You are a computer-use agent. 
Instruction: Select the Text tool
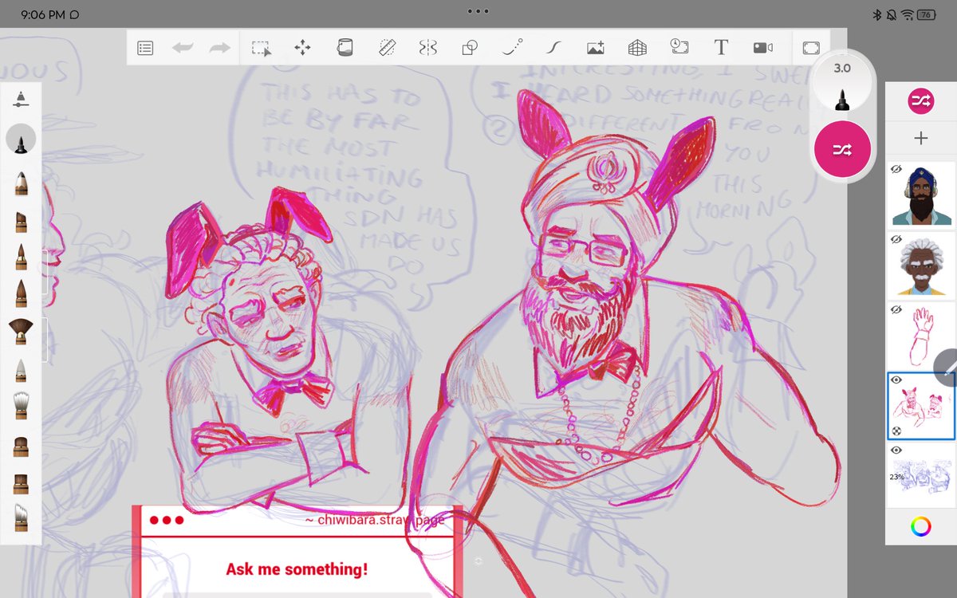[721, 48]
